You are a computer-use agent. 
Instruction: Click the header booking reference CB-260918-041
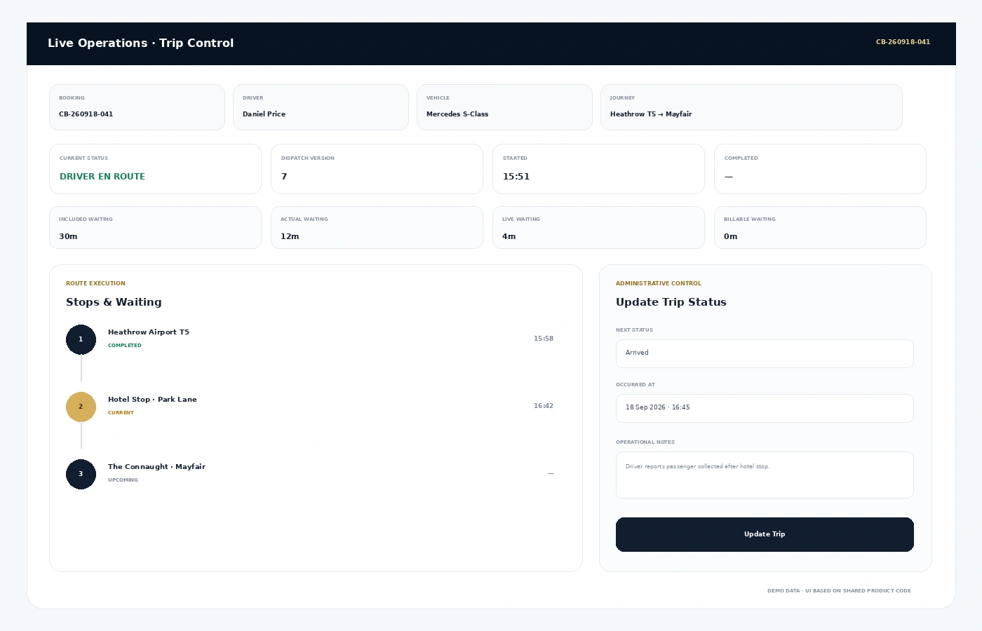(x=903, y=42)
